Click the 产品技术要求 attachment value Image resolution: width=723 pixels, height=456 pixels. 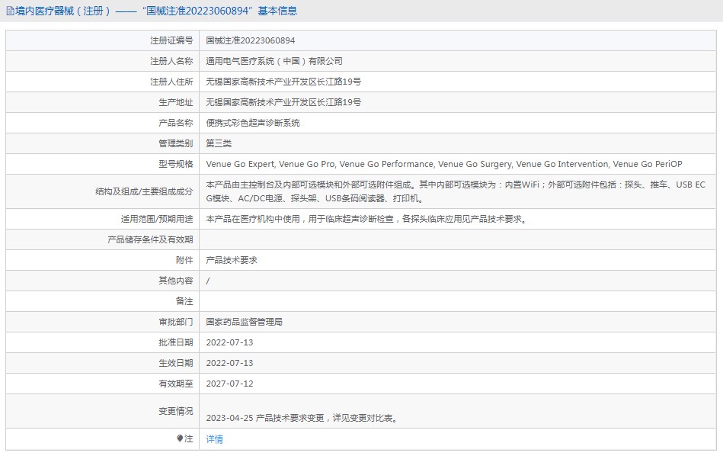point(232,260)
